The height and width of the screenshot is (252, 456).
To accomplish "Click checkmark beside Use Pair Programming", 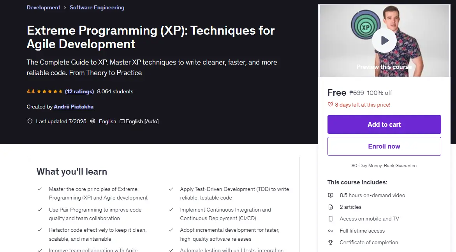I will click(40, 210).
